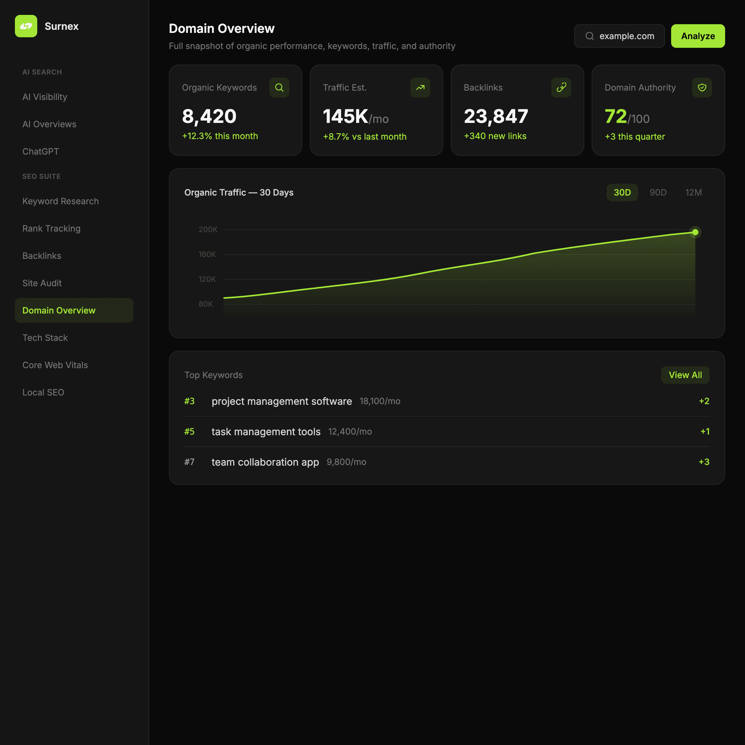Switch chart to 90D range
This screenshot has height=745, width=745.
click(658, 192)
